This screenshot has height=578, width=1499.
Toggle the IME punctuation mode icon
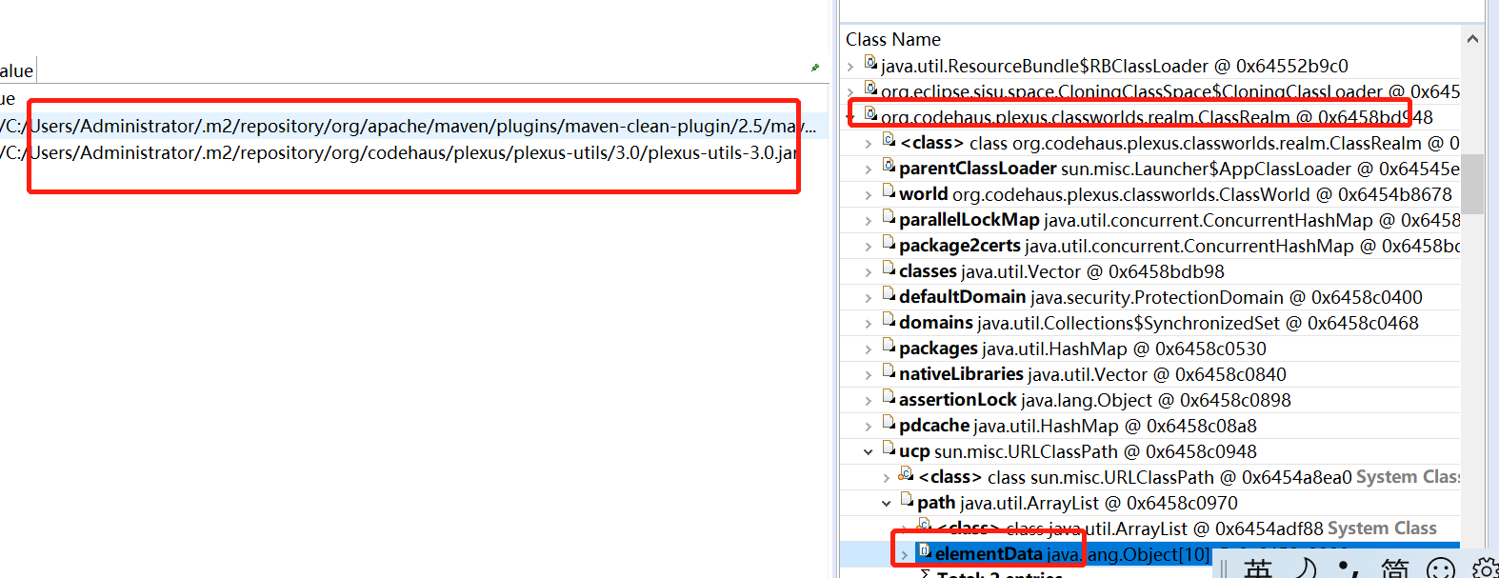tap(1349, 568)
